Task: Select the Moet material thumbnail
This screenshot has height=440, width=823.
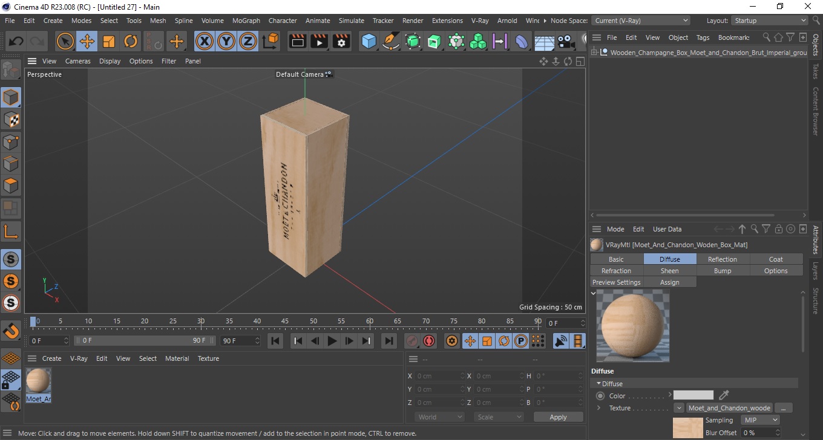Action: (x=38, y=381)
